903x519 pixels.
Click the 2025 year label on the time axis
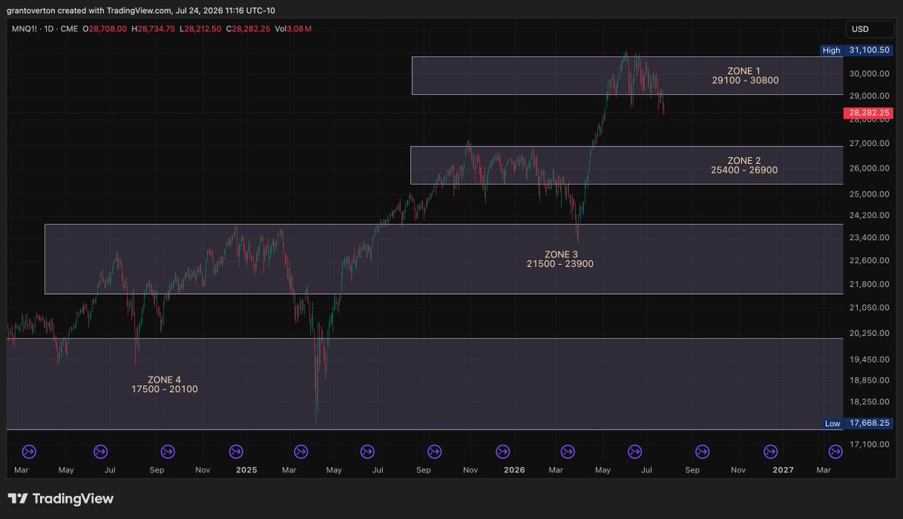click(246, 470)
